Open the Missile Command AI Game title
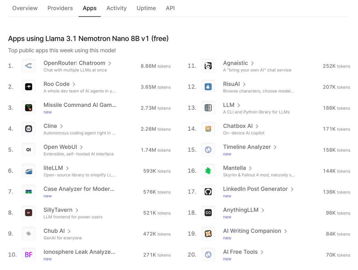The width and height of the screenshot is (358, 270). (x=80, y=105)
